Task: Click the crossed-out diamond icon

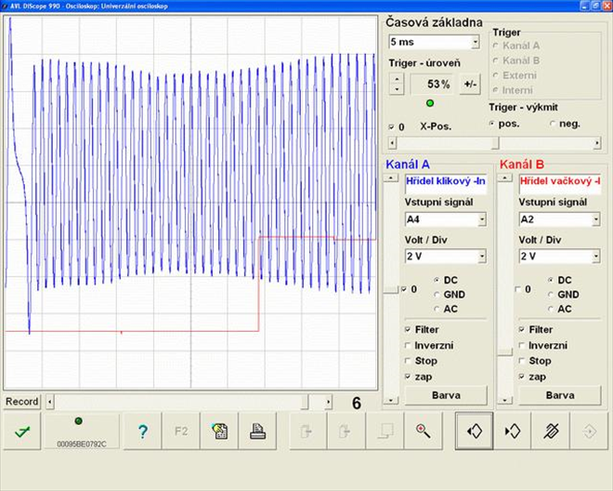Action: coord(550,431)
